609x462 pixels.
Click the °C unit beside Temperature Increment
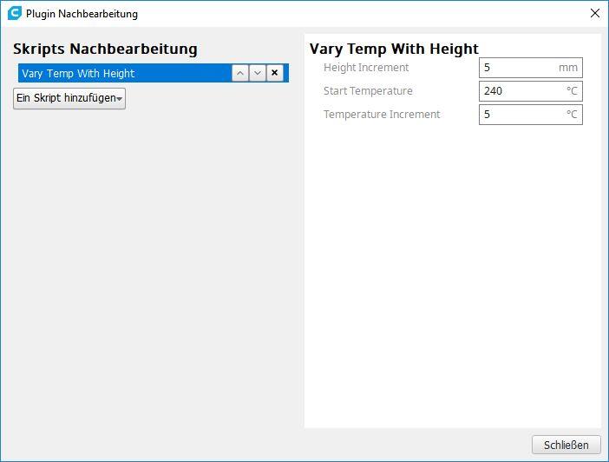pos(572,115)
